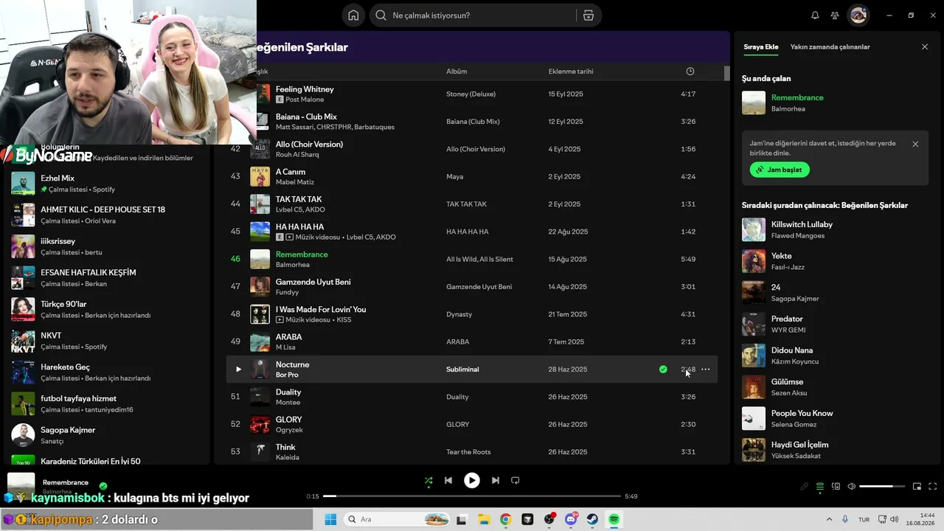Open more options for Nocturne
The width and height of the screenshot is (944, 531).
coord(706,369)
